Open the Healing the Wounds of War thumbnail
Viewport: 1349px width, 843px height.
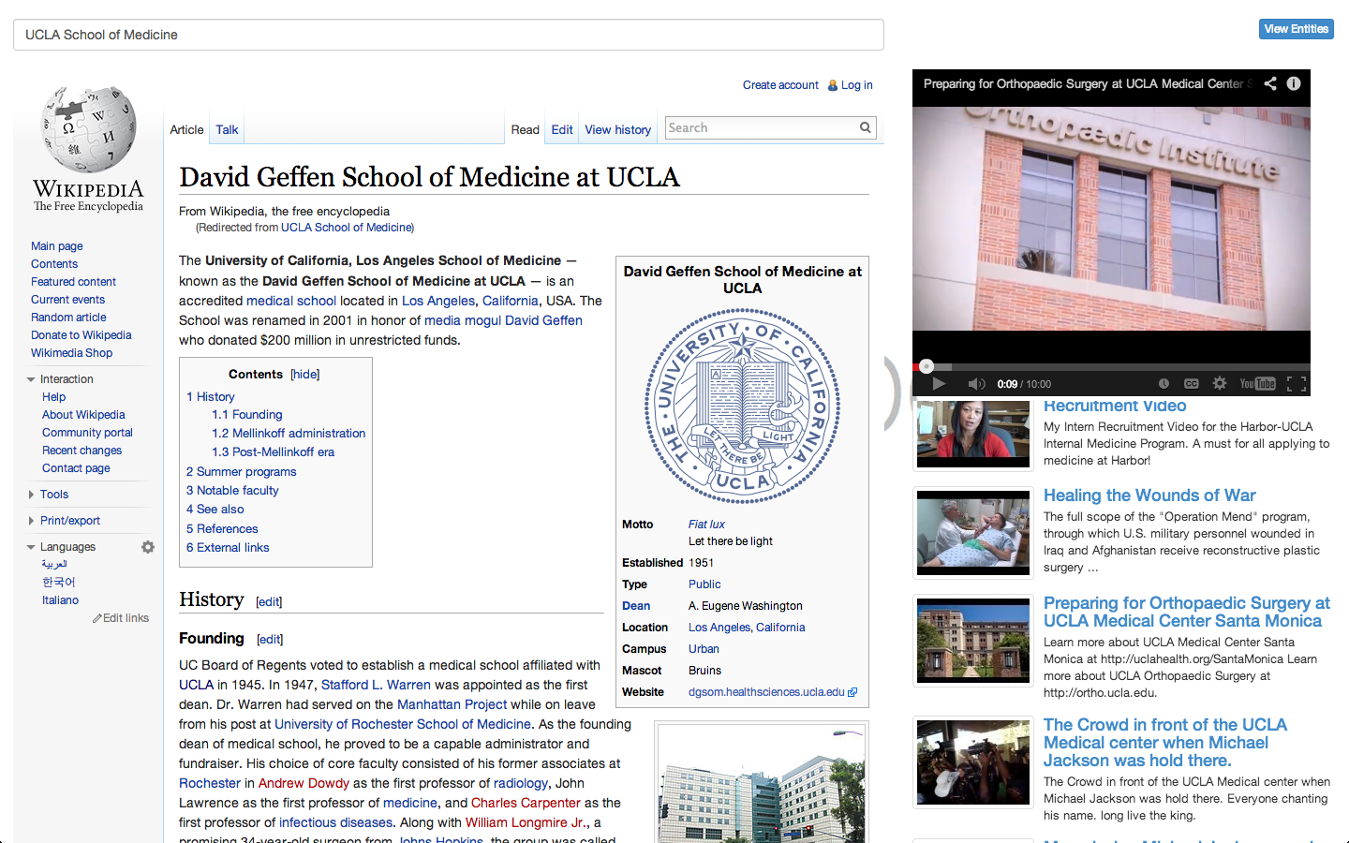973,531
